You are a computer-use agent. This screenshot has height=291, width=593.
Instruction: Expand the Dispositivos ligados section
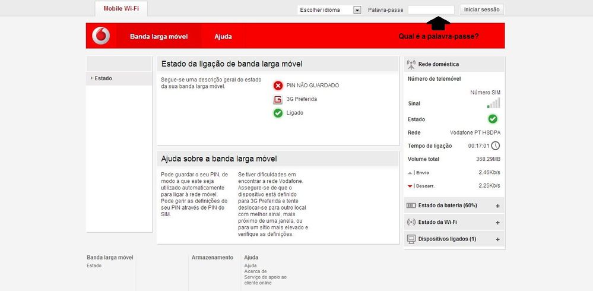pos(497,239)
